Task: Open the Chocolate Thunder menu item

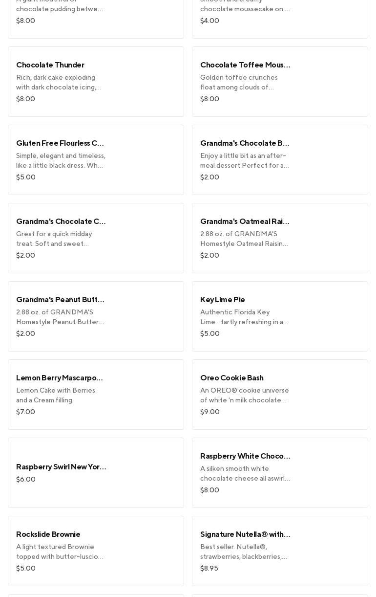Action: (x=96, y=82)
